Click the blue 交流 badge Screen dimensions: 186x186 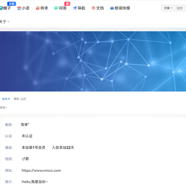click(x=12, y=4)
